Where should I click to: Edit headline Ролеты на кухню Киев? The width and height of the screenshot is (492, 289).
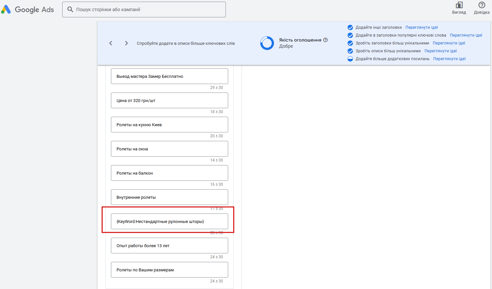[170, 125]
